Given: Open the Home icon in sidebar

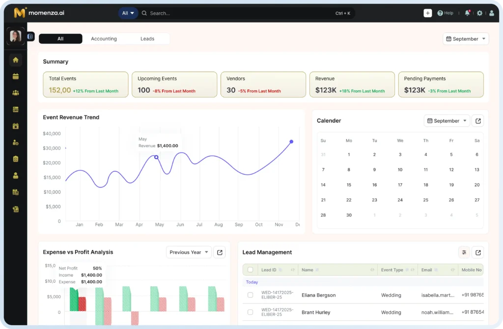Looking at the screenshot, I should [x=15, y=60].
